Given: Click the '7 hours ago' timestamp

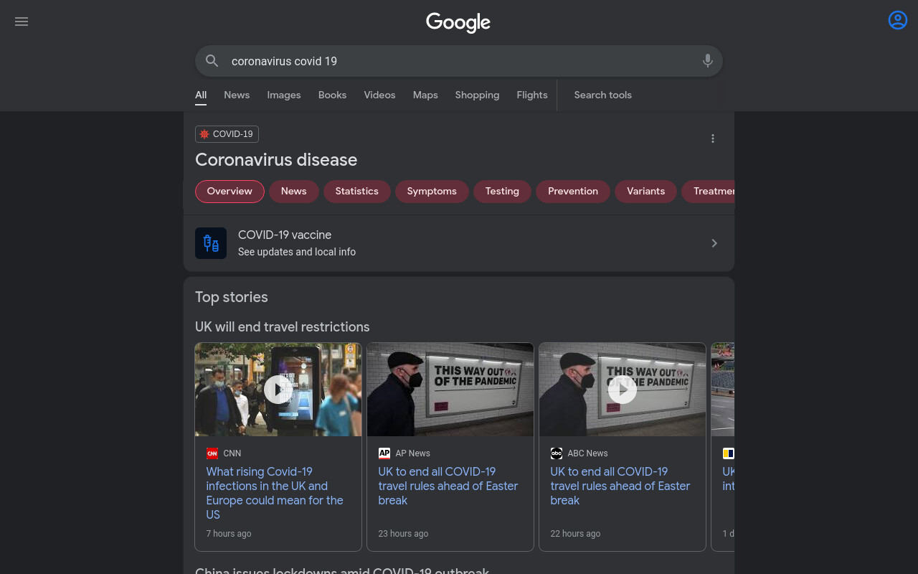Looking at the screenshot, I should click(x=229, y=534).
